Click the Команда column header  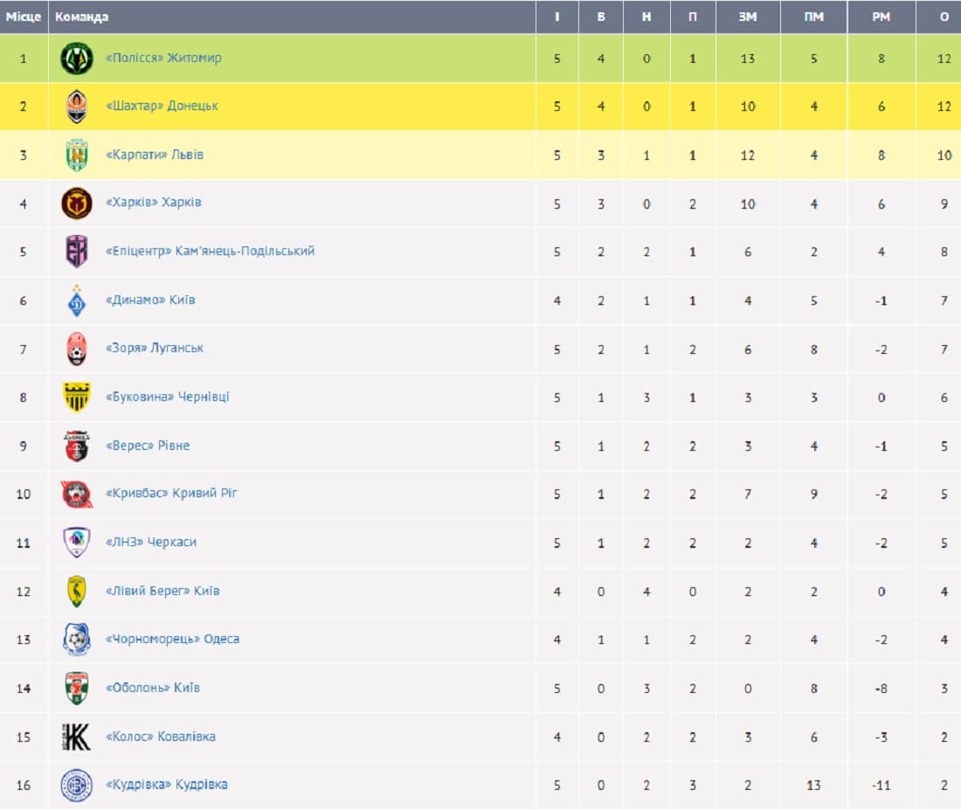pyautogui.click(x=81, y=17)
